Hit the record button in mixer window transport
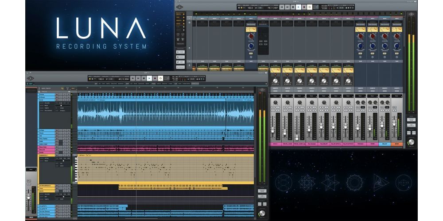The height and width of the screenshot is (221, 443). (304, 7)
